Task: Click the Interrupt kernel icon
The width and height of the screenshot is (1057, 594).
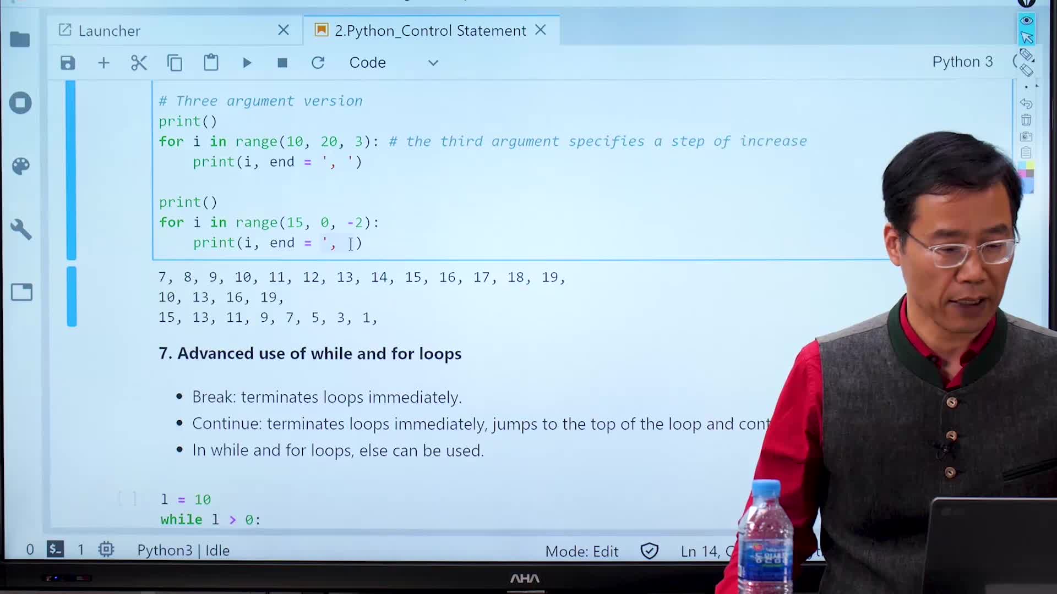Action: pyautogui.click(x=282, y=62)
